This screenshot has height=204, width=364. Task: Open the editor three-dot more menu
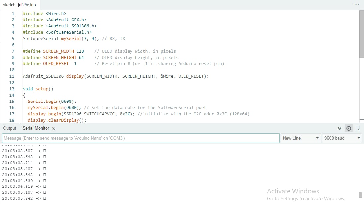point(357,5)
